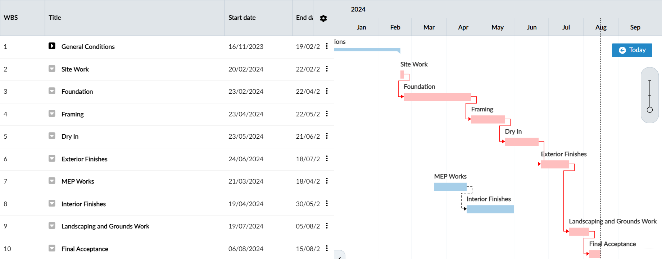Open the Site Work row dropdown arrow
Screen dimensions: 662x259
click(x=52, y=69)
